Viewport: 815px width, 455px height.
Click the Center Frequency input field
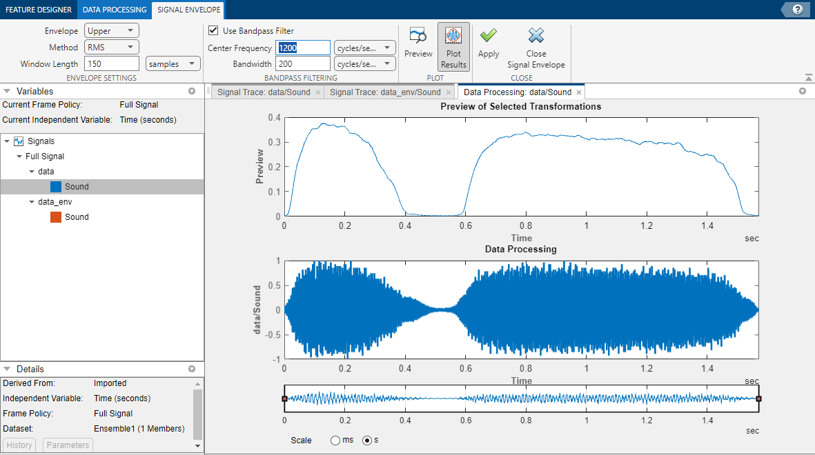click(302, 48)
